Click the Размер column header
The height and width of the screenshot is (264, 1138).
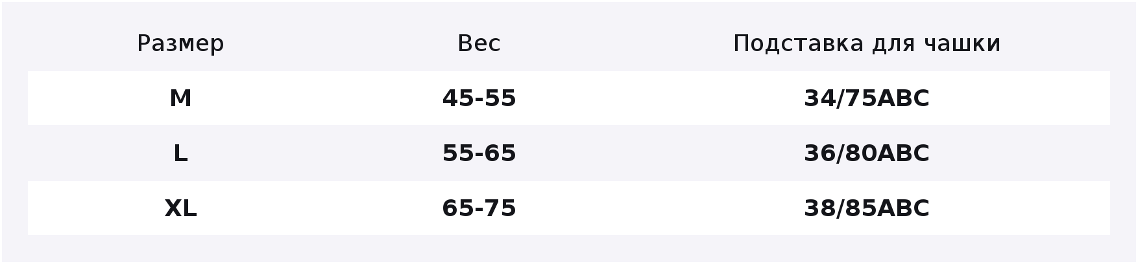(180, 43)
